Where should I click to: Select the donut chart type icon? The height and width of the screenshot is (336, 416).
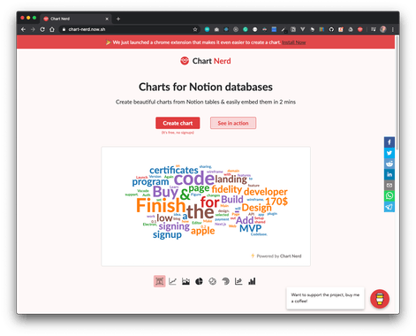tap(212, 281)
